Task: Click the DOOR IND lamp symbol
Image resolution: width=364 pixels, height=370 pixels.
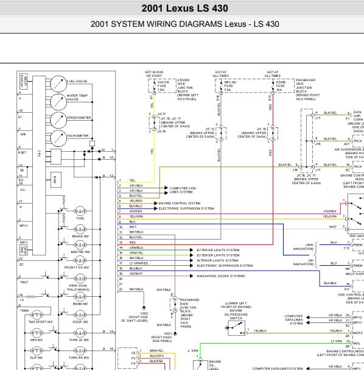Action: [x=80, y=315]
